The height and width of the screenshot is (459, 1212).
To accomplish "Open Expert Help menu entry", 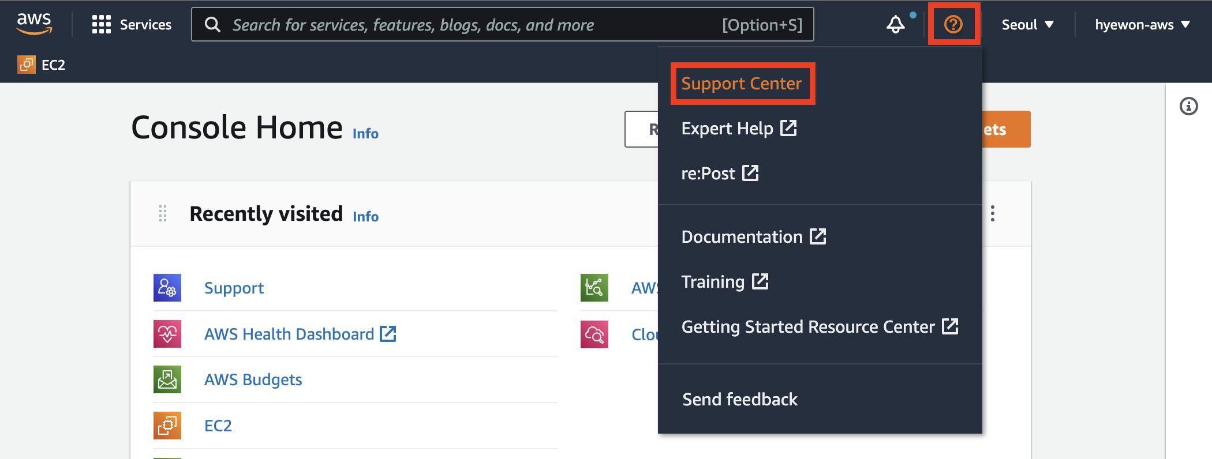I will [739, 128].
